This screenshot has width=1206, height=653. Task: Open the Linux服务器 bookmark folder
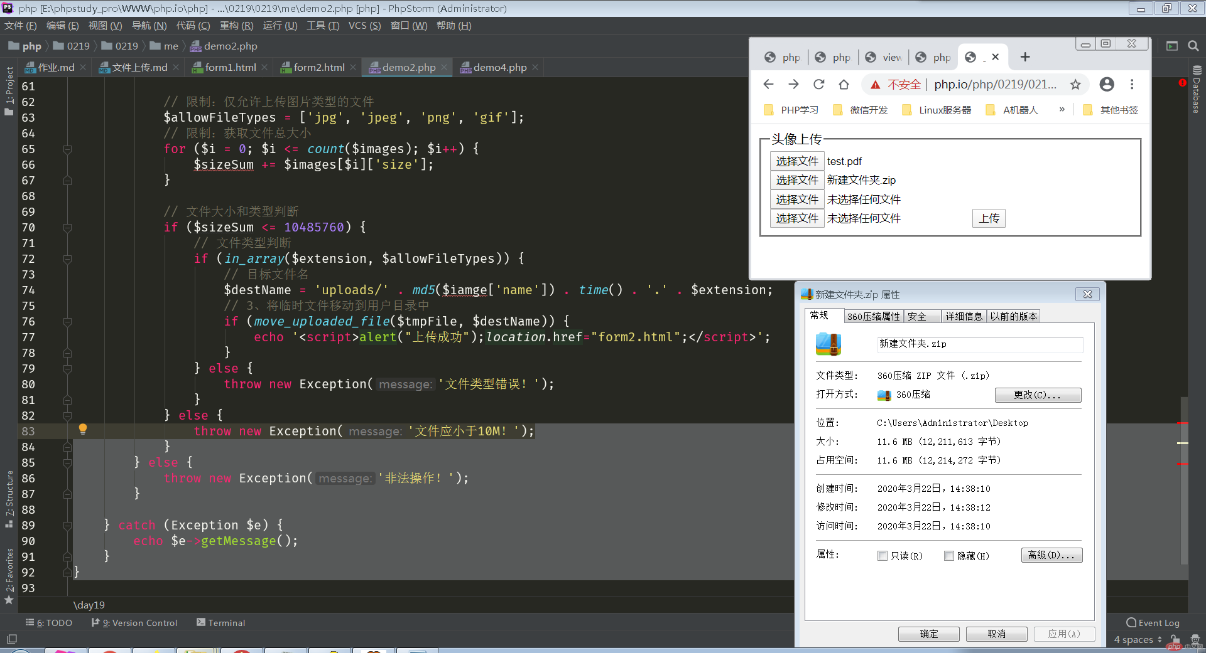point(936,110)
